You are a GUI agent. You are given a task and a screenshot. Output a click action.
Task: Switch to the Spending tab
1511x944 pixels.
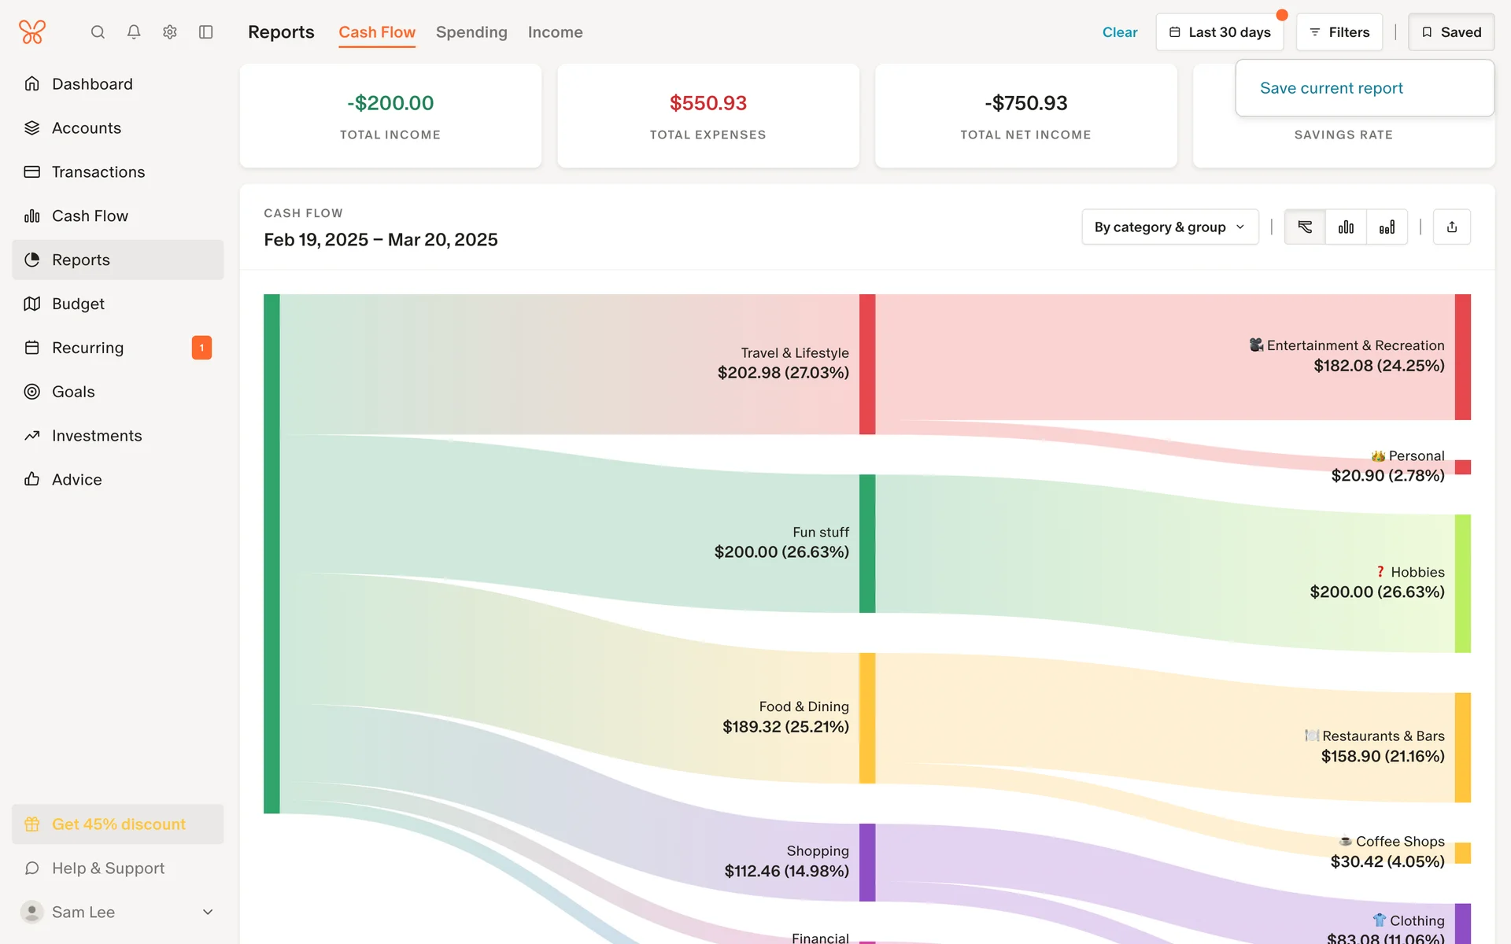coord(471,32)
